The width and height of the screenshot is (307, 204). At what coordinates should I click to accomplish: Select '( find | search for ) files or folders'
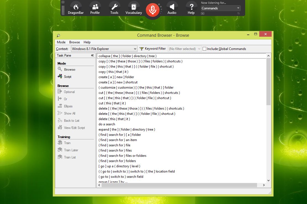pyautogui.click(x=181, y=156)
